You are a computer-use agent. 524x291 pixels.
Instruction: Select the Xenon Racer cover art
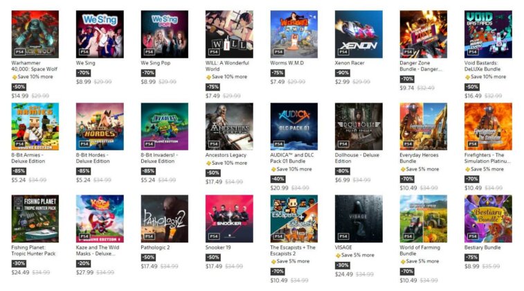[x=359, y=34]
